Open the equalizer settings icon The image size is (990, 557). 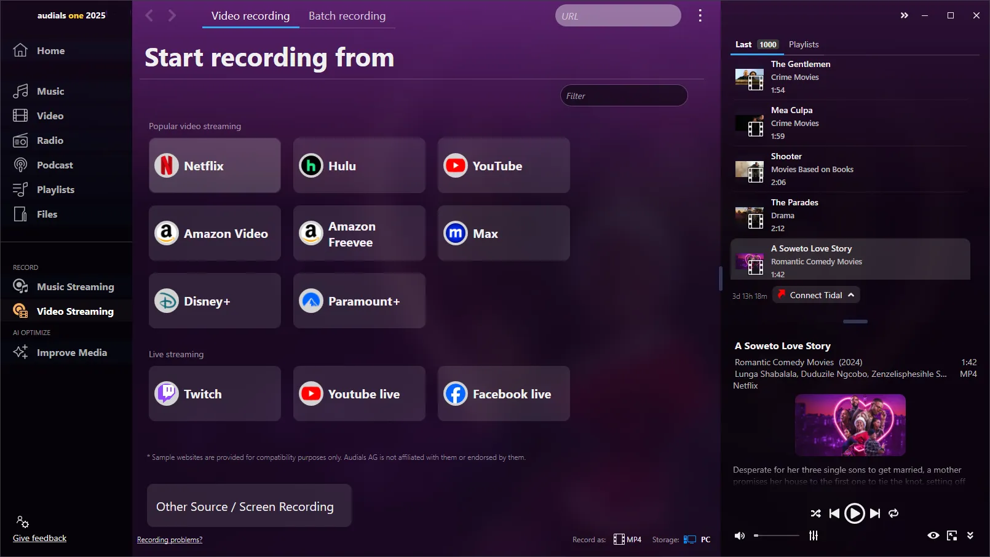coord(814,535)
